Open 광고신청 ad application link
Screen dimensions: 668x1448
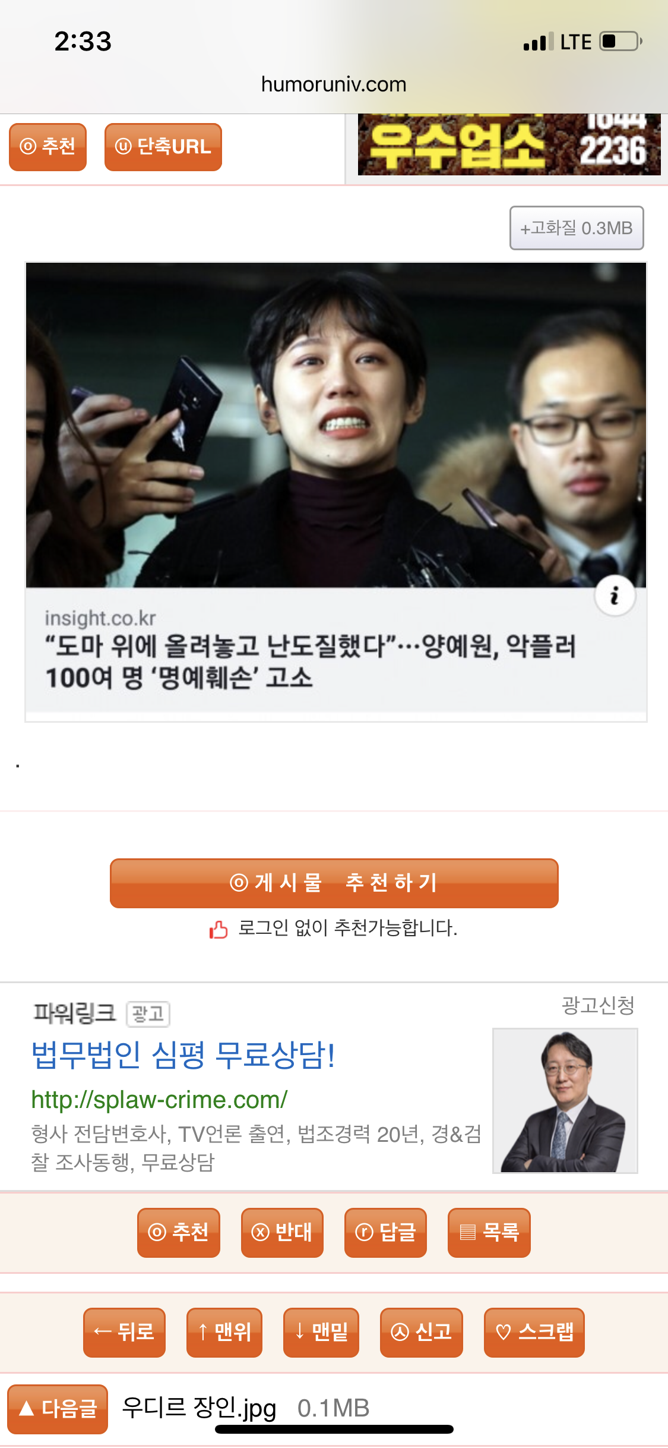point(598,1005)
